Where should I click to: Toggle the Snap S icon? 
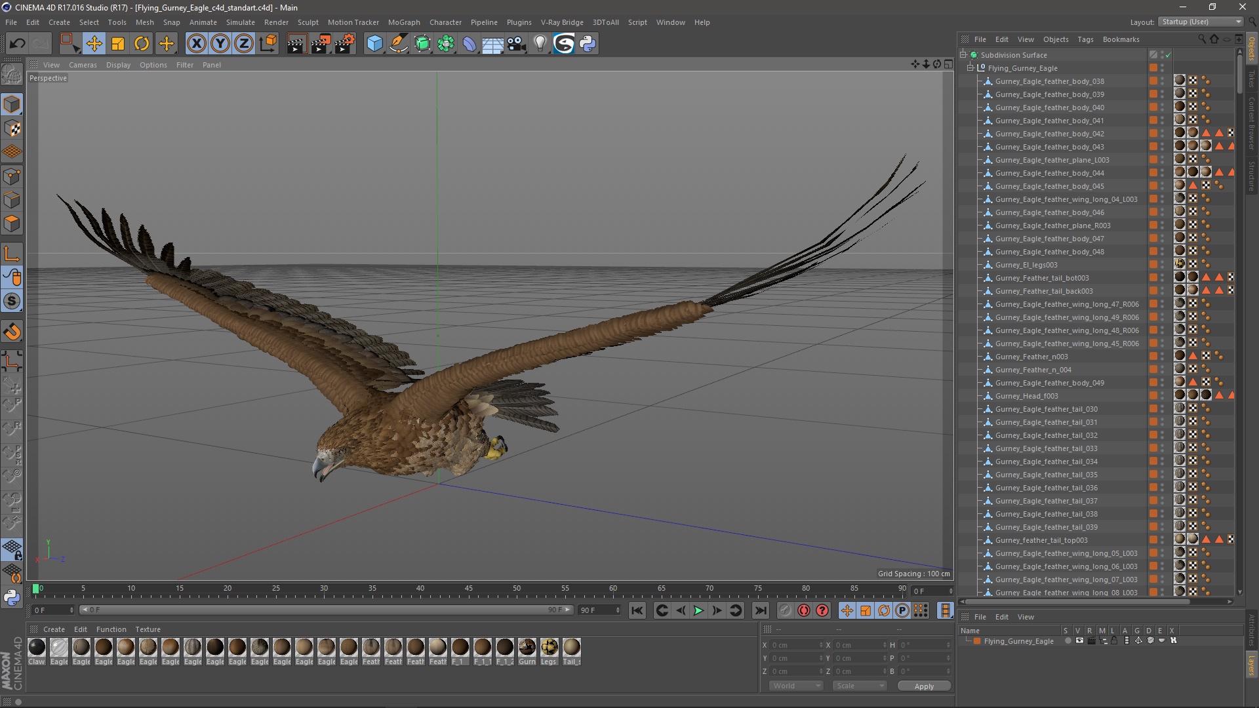click(x=12, y=302)
